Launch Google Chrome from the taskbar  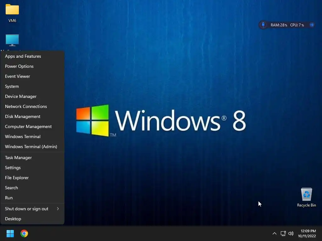pyautogui.click(x=24, y=233)
